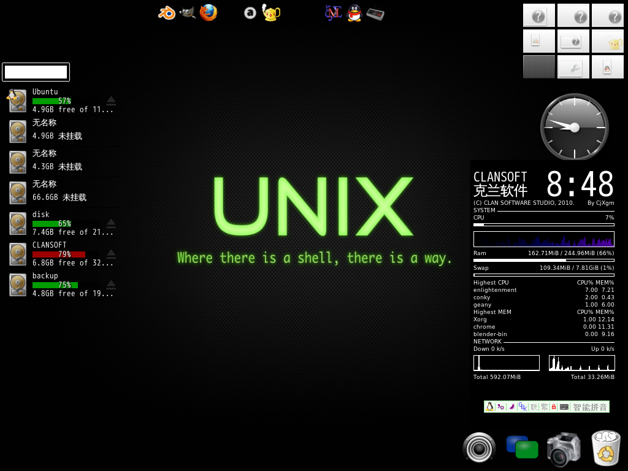Click the blue and green screens icon
The image size is (628, 471).
pos(522,447)
